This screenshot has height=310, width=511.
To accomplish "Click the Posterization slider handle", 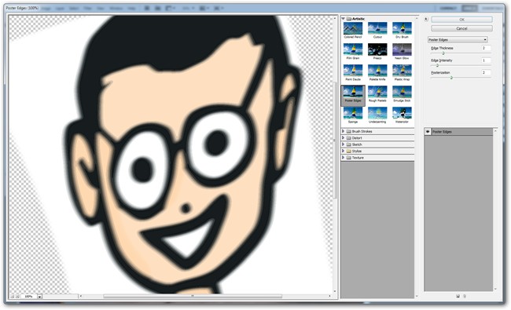I will coord(451,78).
